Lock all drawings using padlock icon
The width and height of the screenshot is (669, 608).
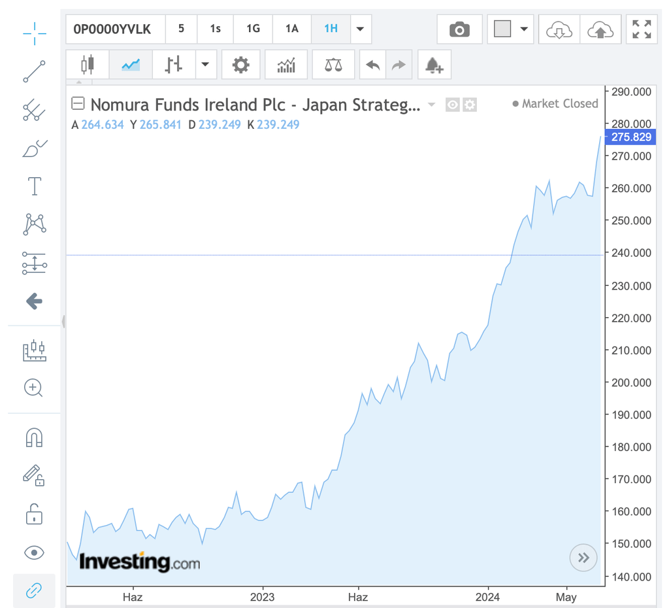33,515
